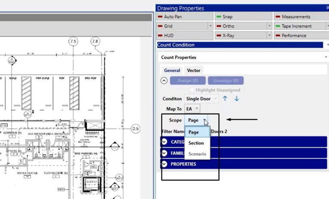Click the Count Condition title bar

pyautogui.click(x=240, y=45)
